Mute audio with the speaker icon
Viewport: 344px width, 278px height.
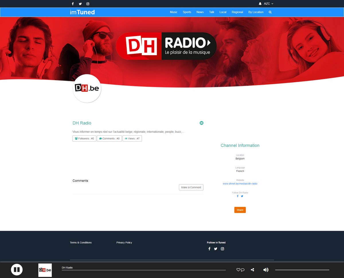pos(266,270)
